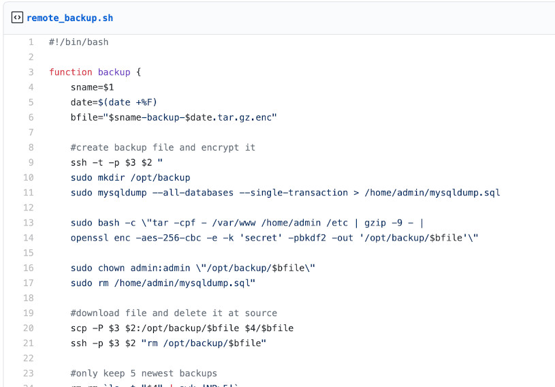The image size is (555, 387).
Task: Click the code file icon beside remote_backup.sh
Action: (x=18, y=18)
